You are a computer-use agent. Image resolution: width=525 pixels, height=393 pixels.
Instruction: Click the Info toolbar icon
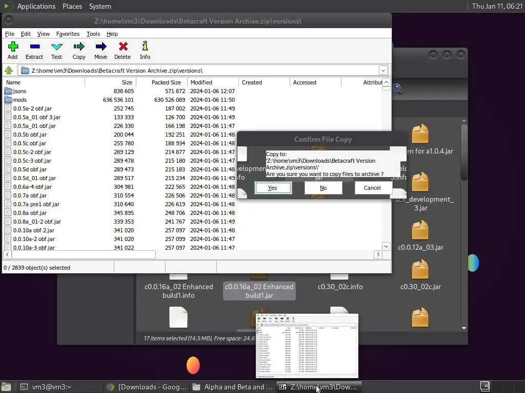point(145,46)
